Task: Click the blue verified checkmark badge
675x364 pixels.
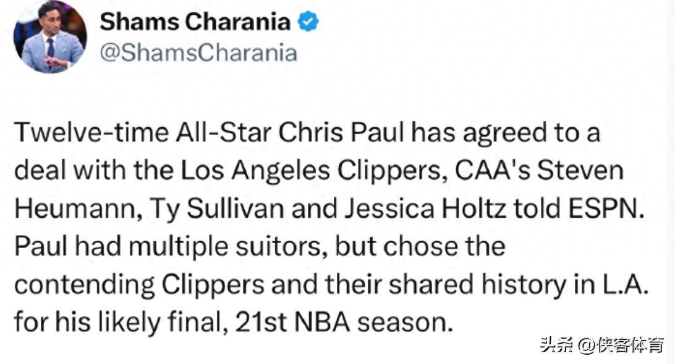Action: tap(308, 22)
